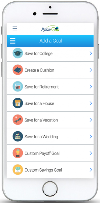Choose the Custom Savings Goal text
The width and height of the screenshot is (100, 203).
pyautogui.click(x=43, y=170)
